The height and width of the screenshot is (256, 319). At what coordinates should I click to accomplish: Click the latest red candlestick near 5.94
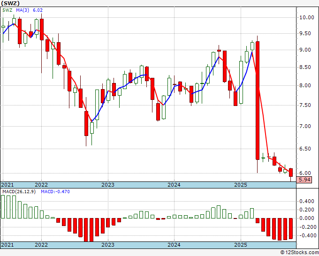[291, 173]
